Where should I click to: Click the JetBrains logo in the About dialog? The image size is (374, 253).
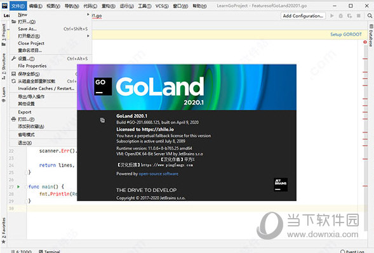pyautogui.click(x=281, y=185)
